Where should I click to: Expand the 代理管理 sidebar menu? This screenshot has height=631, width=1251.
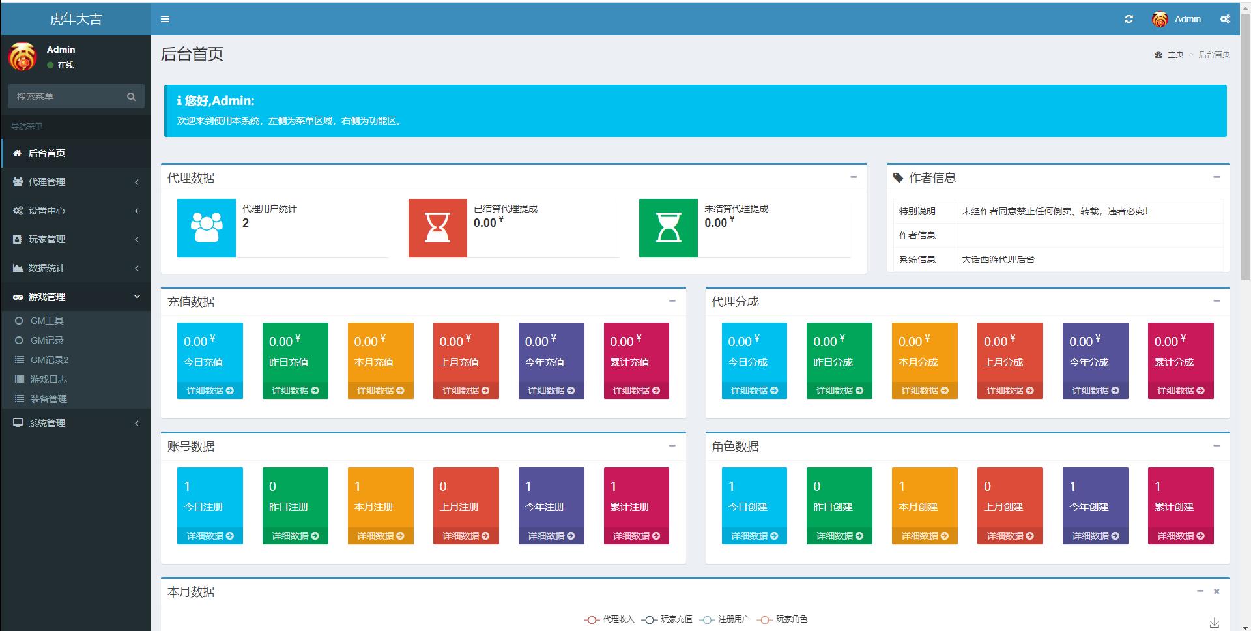[x=76, y=182]
